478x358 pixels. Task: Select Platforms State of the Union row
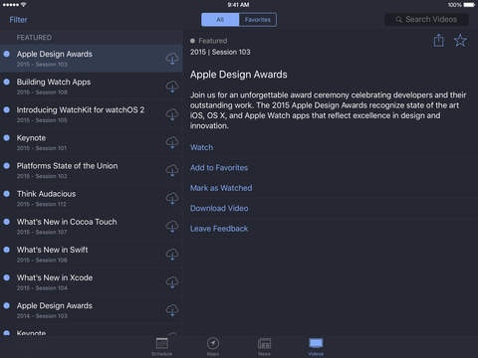coord(92,170)
